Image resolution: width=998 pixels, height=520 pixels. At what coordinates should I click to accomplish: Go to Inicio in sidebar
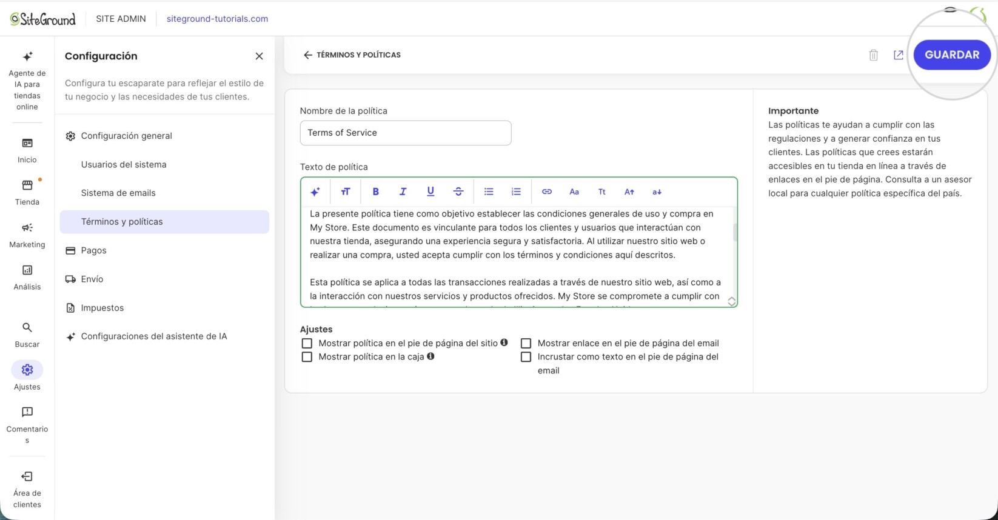click(x=27, y=150)
